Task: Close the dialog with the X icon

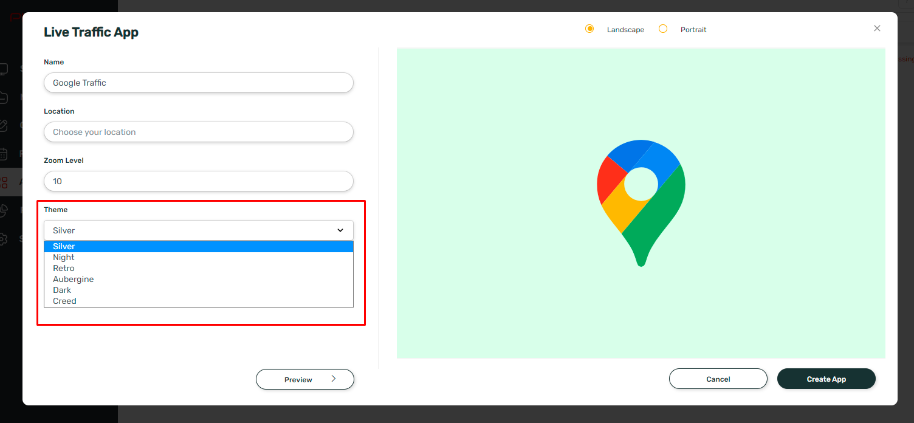Action: click(877, 29)
